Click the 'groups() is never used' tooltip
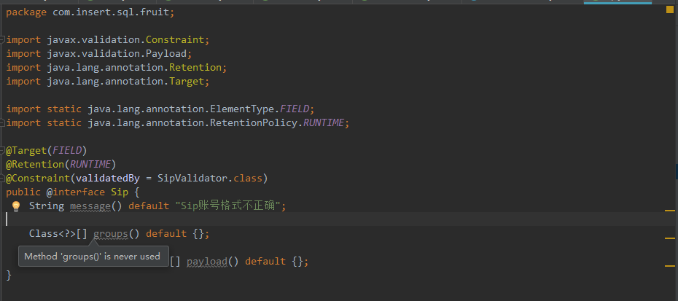 point(92,256)
